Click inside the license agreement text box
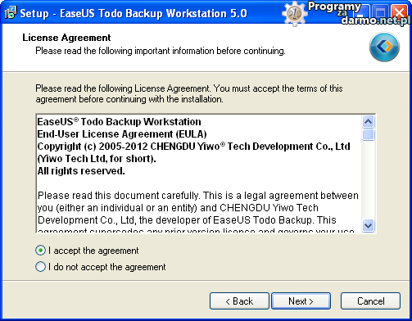This screenshot has width=412, height=321. pyautogui.click(x=198, y=174)
